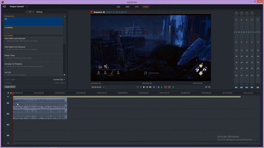This screenshot has height=148, width=264.
Task: Click the A2 mixer channel label
Action: 241,88
